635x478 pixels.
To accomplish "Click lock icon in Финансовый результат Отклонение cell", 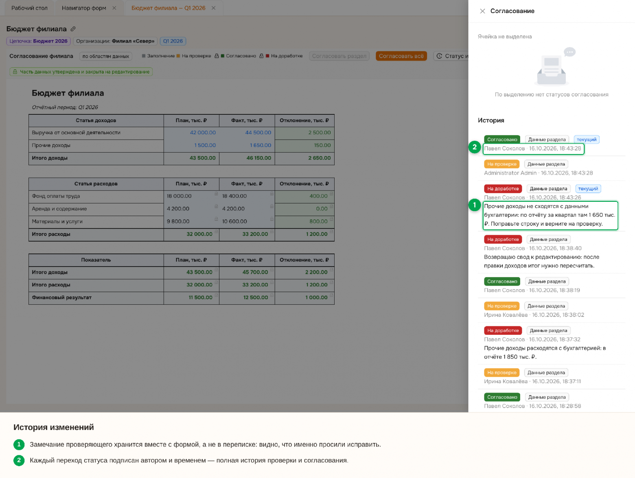I will pyautogui.click(x=331, y=295).
